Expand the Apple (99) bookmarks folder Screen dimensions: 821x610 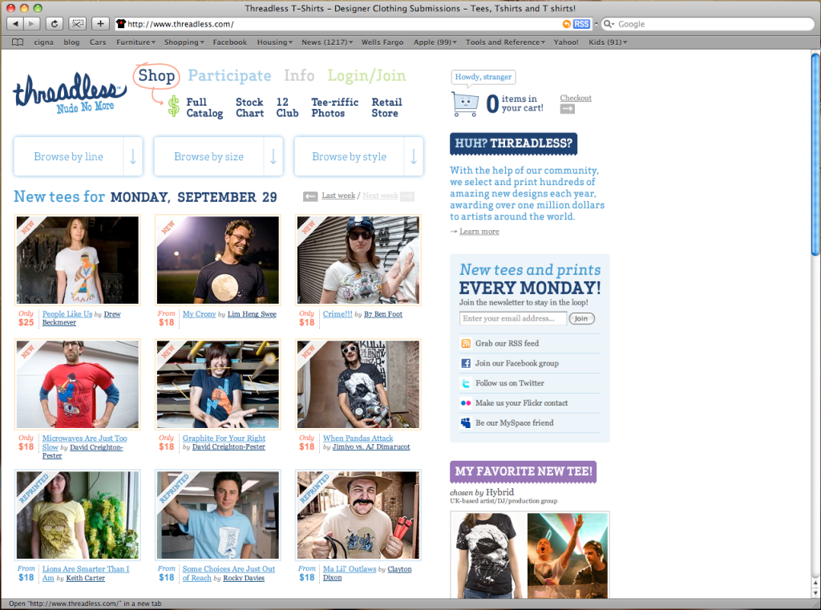click(435, 42)
